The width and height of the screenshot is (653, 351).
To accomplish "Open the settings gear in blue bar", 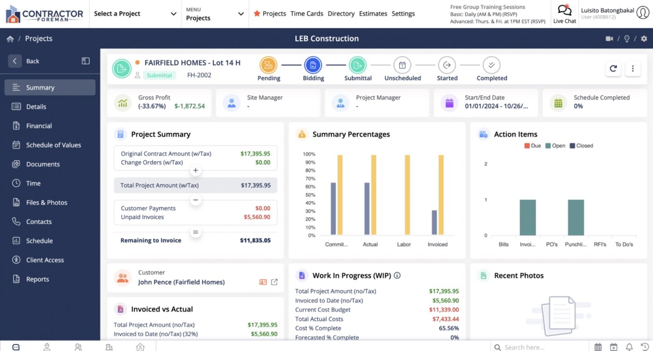I will [x=644, y=39].
